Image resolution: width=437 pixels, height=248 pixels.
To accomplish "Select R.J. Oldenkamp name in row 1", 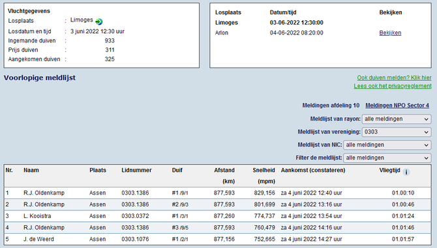I will click(x=44, y=193).
